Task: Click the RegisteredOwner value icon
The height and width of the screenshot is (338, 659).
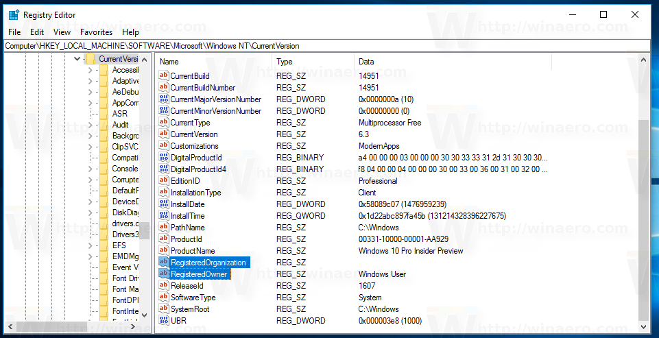Action: point(163,274)
